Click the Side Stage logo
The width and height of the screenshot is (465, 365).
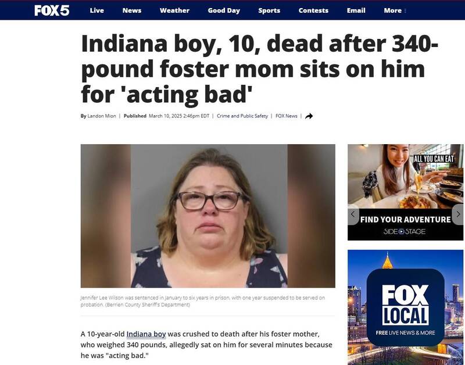[405, 231]
